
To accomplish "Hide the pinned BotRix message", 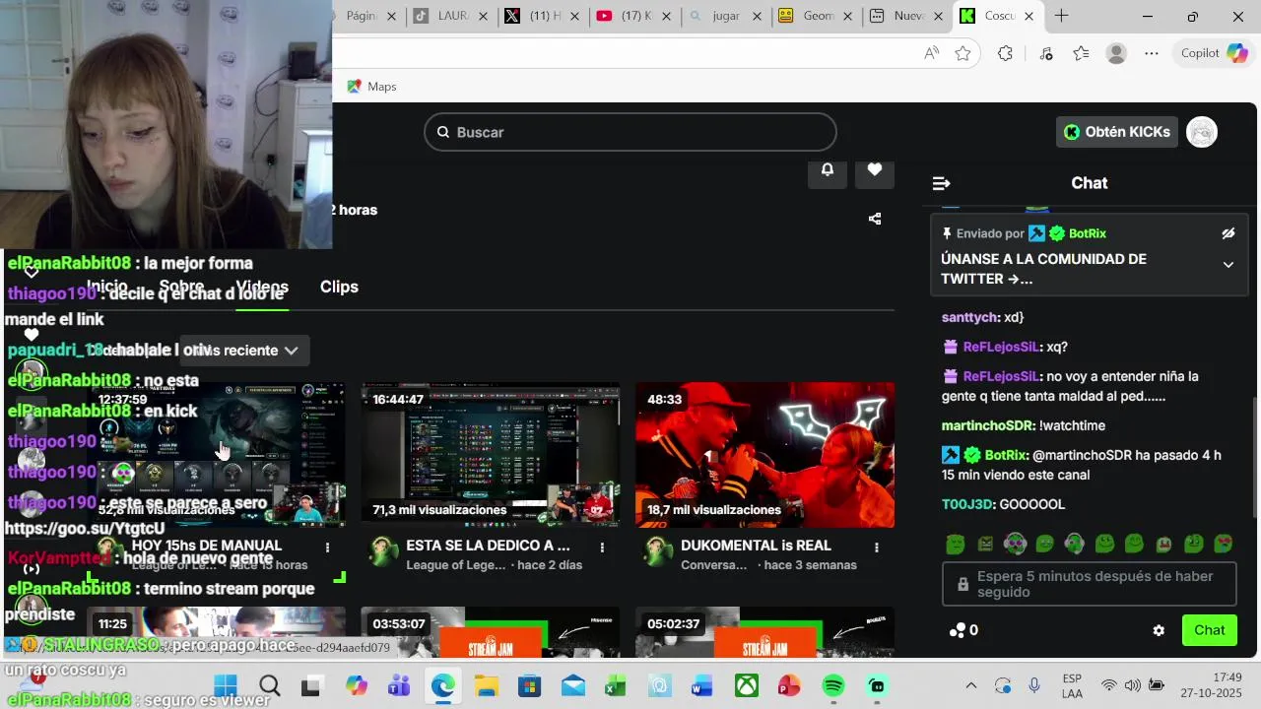I will click(1228, 233).
